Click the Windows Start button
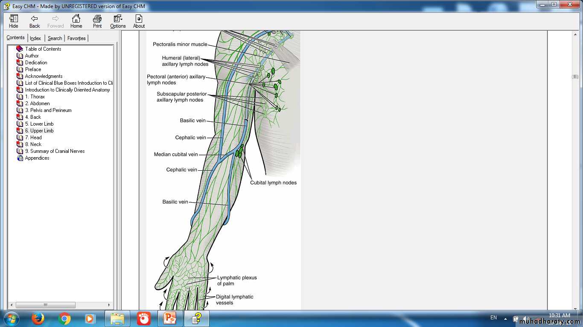 pos(11,318)
